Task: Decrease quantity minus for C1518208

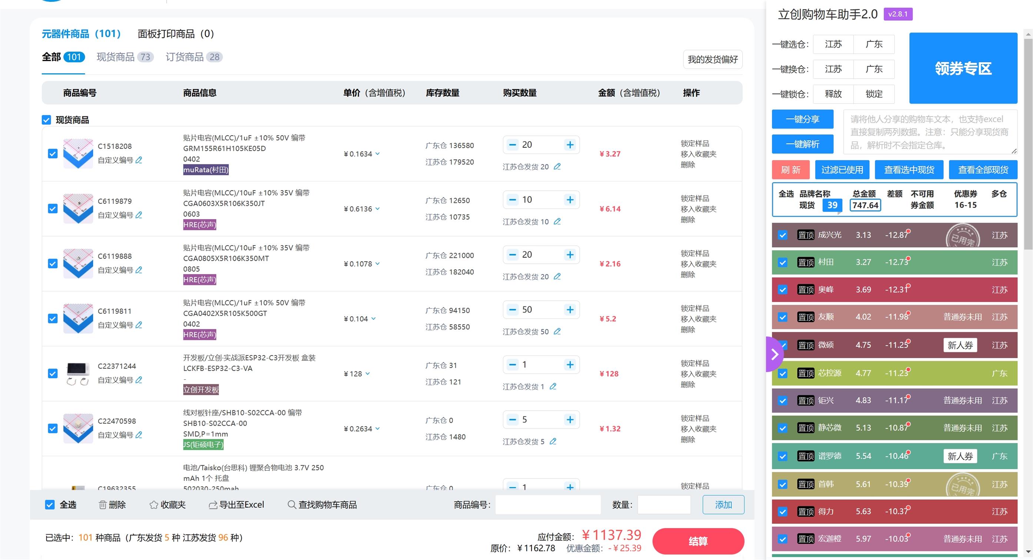Action: tap(513, 145)
